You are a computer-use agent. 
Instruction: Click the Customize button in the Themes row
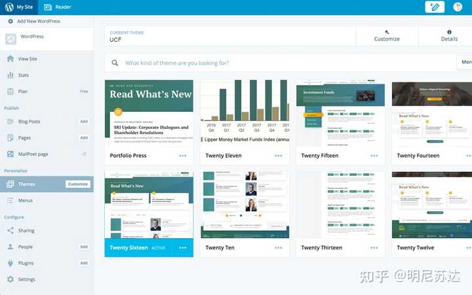77,184
